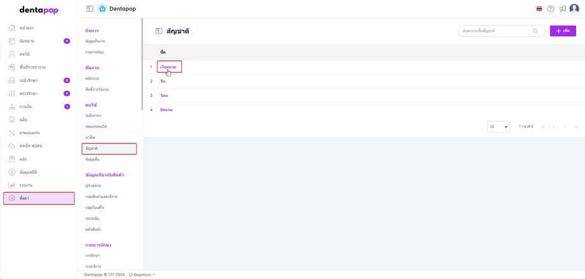Open announcements megaphone icon

coord(563,9)
